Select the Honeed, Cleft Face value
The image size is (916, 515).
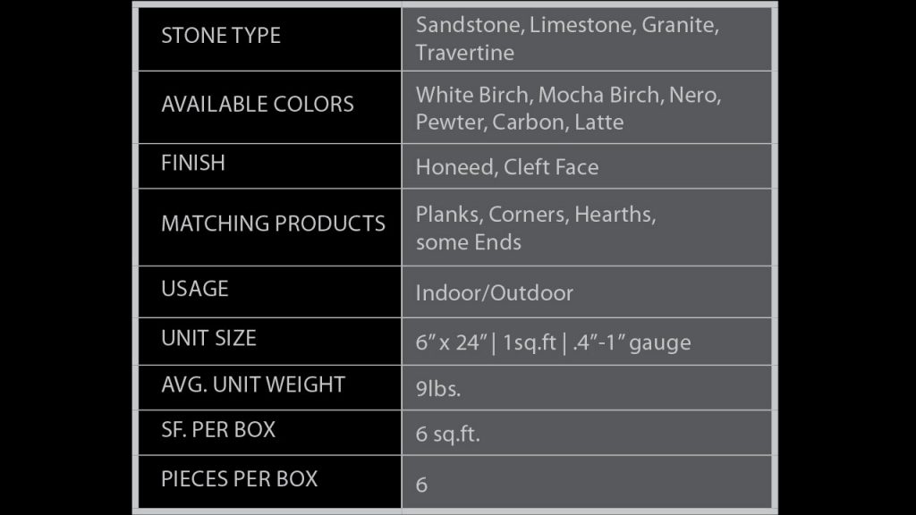tap(507, 167)
